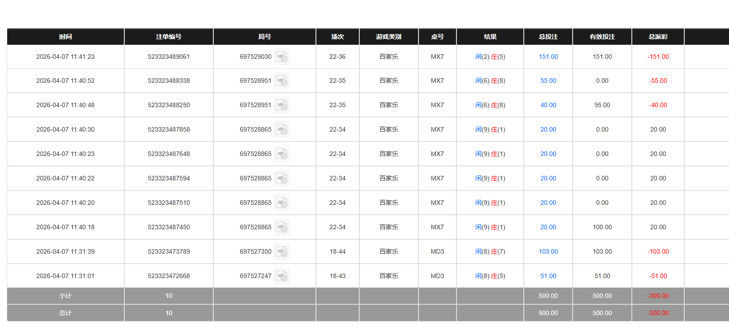Click replay icon for order 523323487450
Screen dimensions: 729x326
(x=282, y=227)
